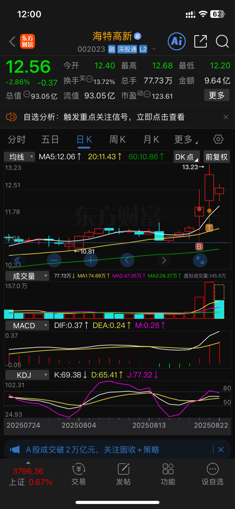Screen dimensions: 235x509
Task: Dismiss the 自选分析 notice
Action: (226, 117)
